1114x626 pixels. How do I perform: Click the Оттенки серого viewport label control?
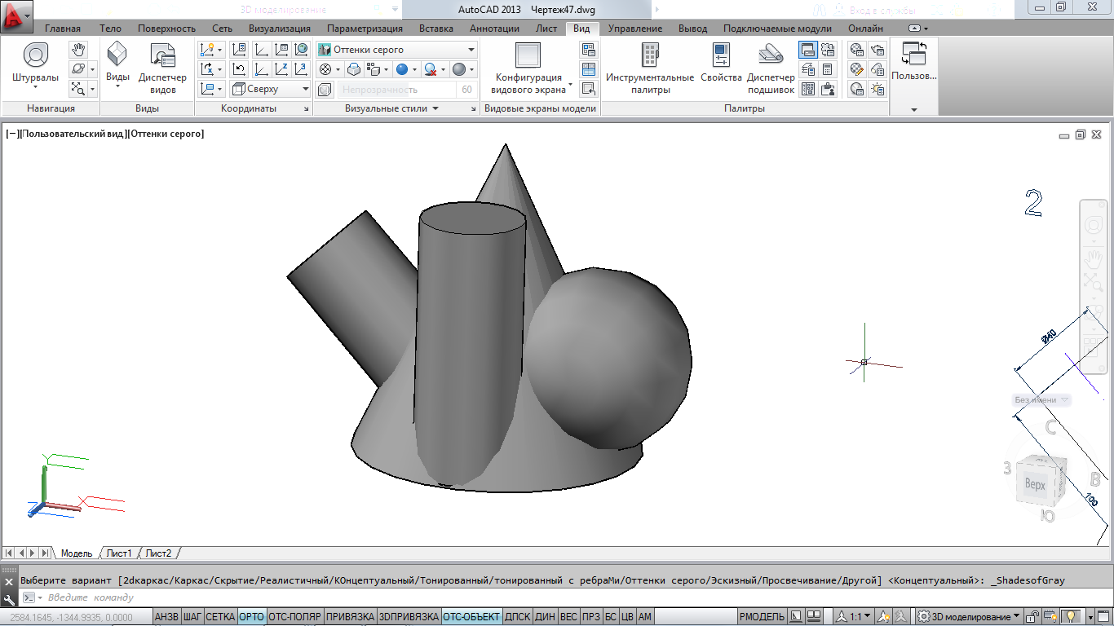[x=166, y=134]
